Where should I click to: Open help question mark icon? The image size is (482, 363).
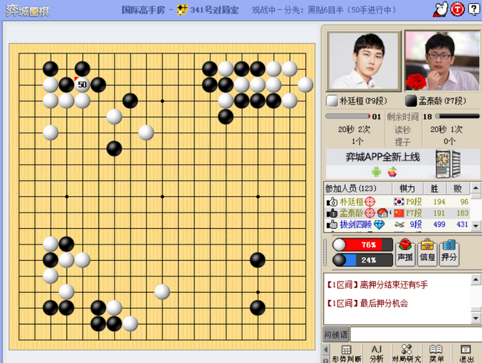click(474, 9)
